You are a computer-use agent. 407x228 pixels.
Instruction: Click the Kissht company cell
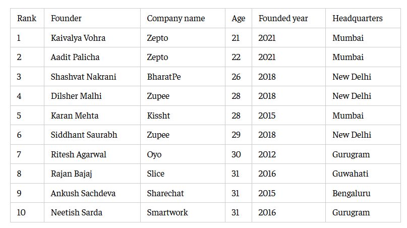(x=158, y=116)
